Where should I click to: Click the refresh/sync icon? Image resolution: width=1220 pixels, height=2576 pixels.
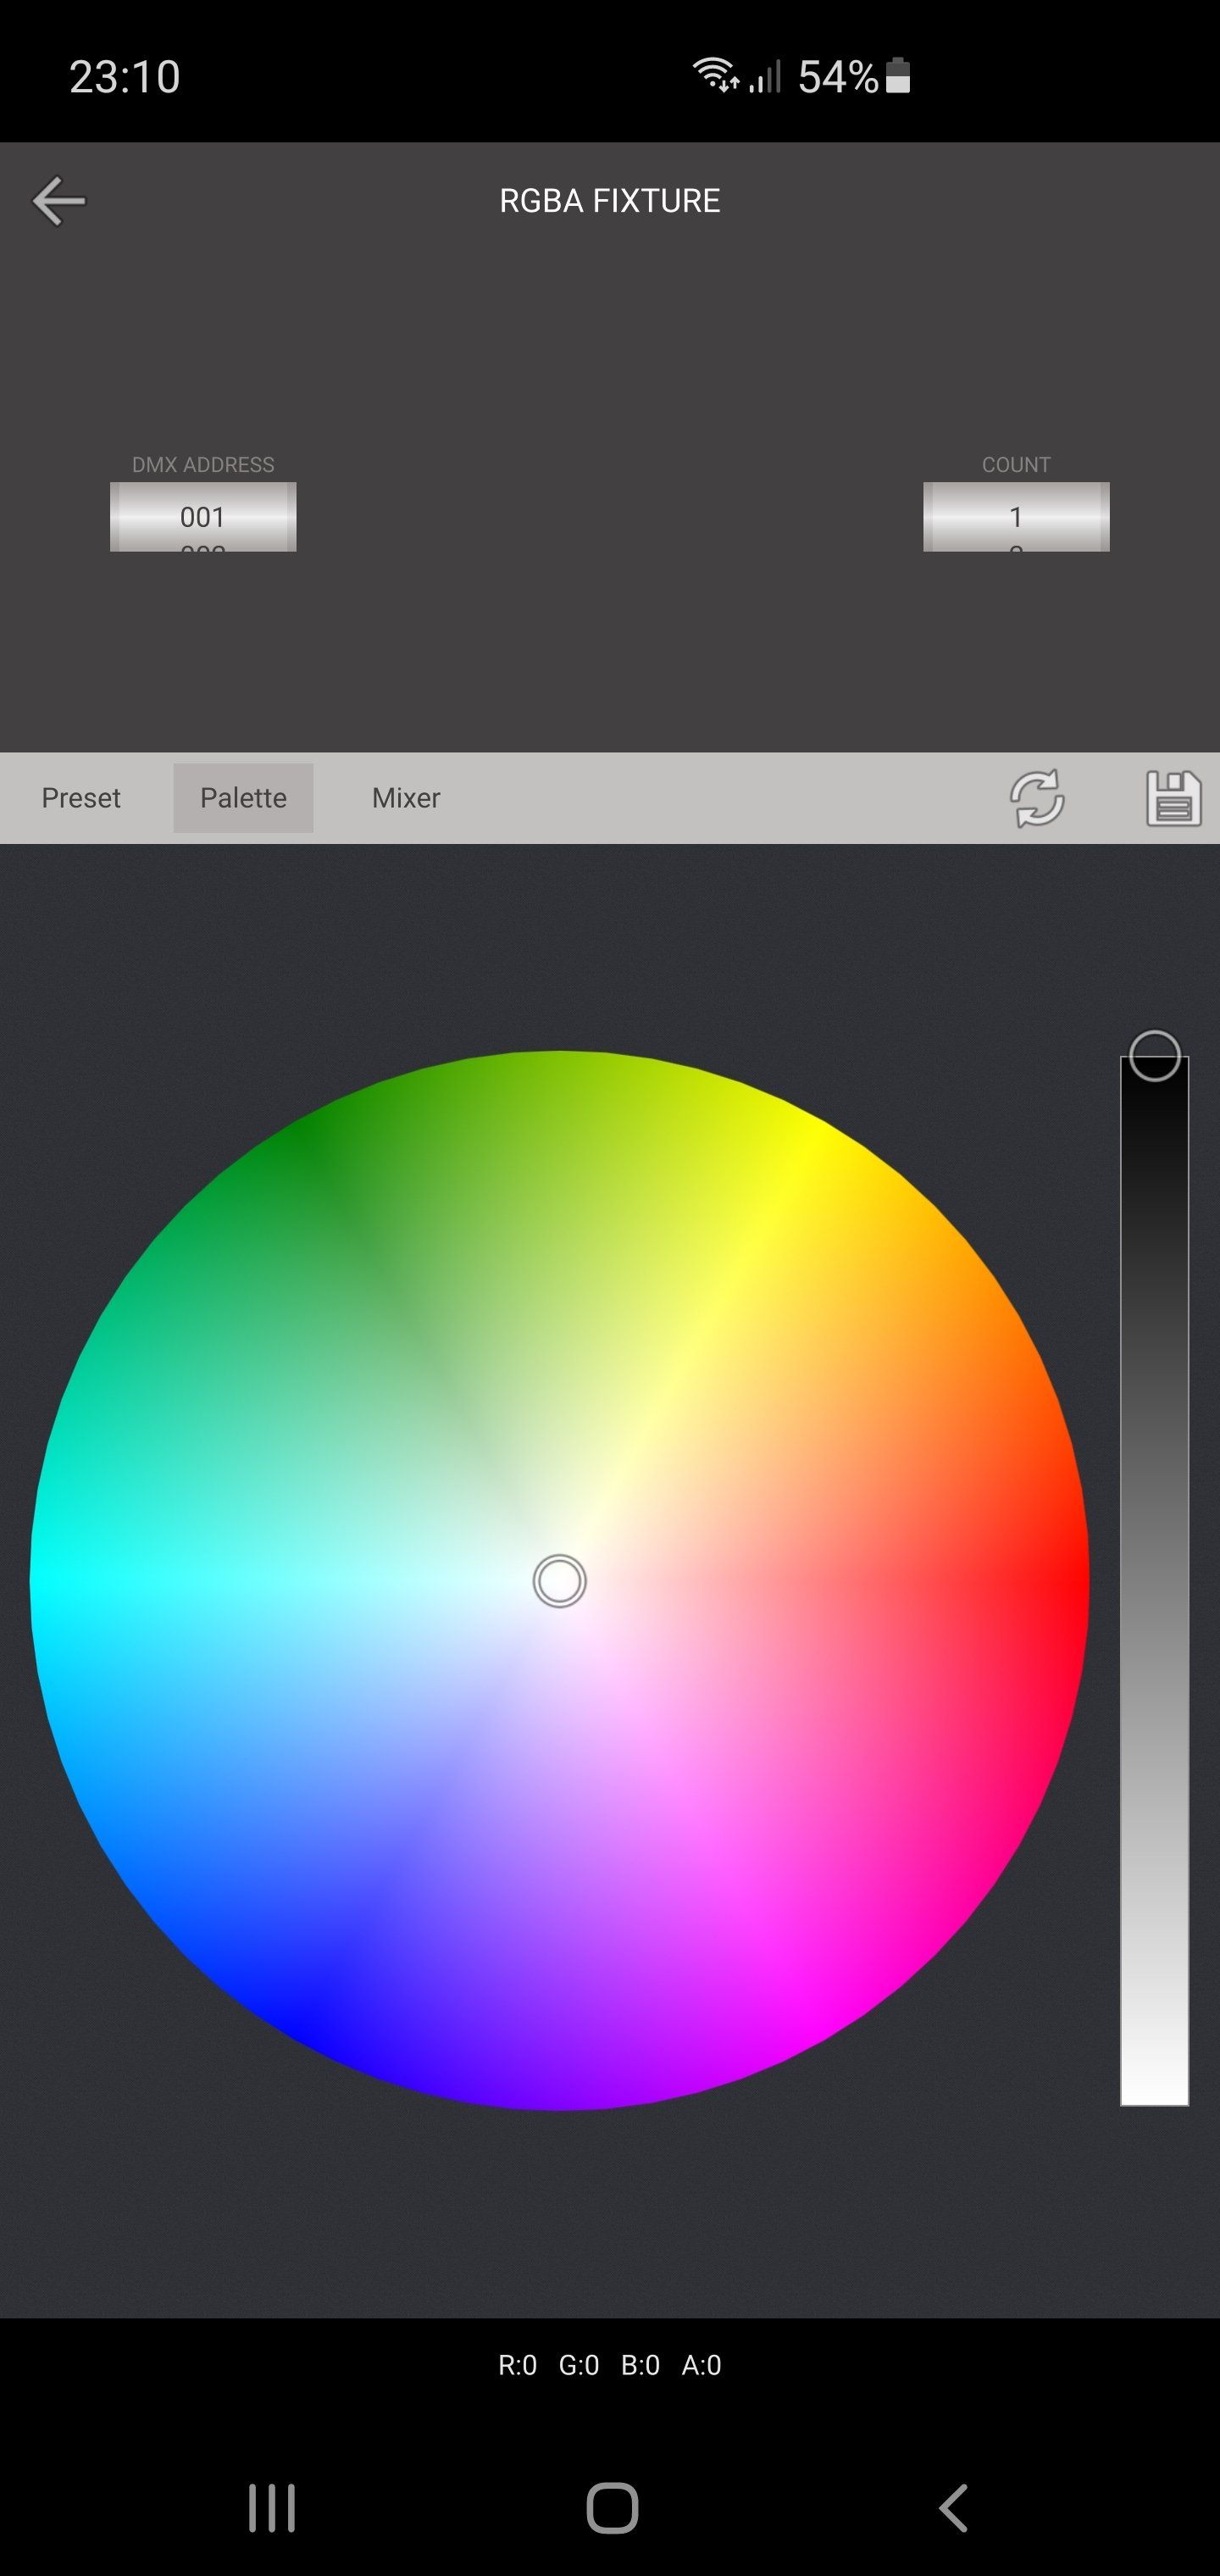tap(1037, 798)
